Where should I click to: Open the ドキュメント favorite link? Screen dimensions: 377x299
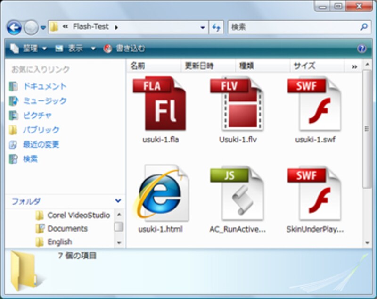click(x=44, y=86)
